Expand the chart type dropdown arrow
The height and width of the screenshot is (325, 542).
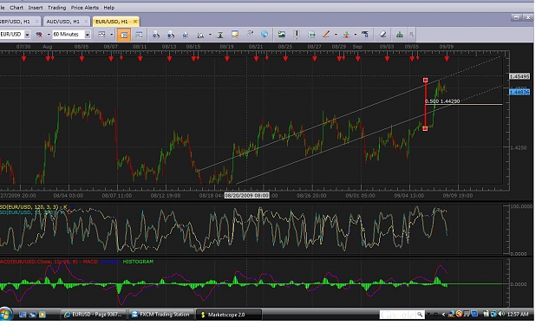[111, 34]
